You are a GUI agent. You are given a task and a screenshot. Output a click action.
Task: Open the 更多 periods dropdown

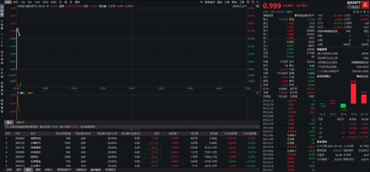[x=77, y=2]
